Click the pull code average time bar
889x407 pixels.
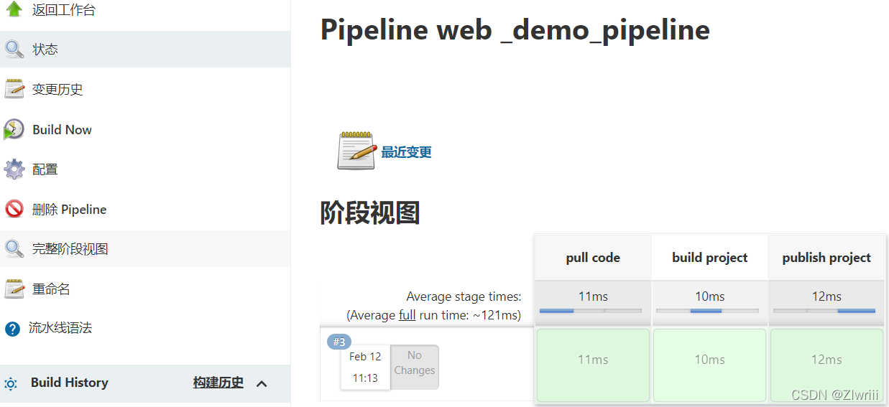[x=590, y=311]
